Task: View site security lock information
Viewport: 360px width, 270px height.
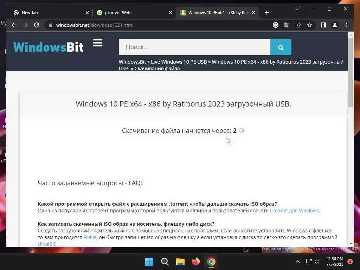Action: [x=51, y=25]
